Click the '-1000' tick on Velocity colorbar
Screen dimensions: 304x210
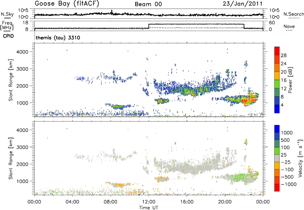click(x=288, y=184)
